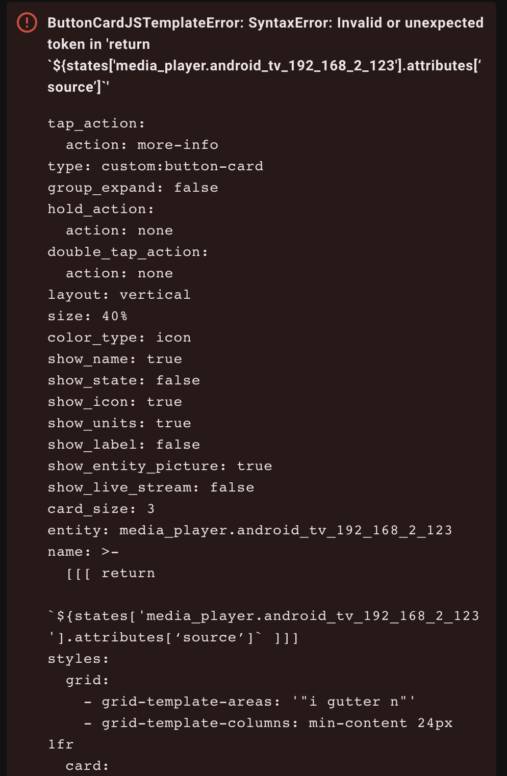Click the 'card_size: 3' line
The height and width of the screenshot is (776, 507).
101,509
